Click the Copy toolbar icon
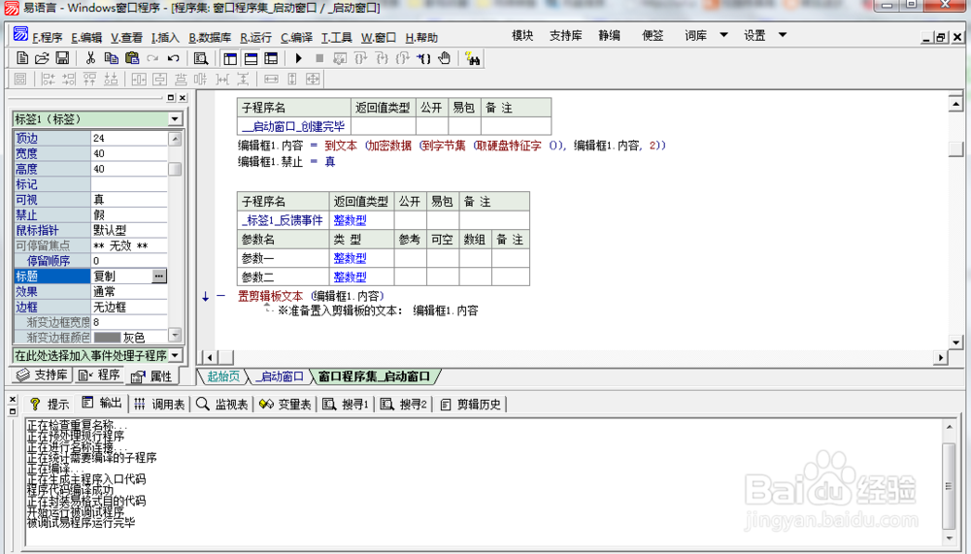The width and height of the screenshot is (971, 554). click(x=111, y=58)
